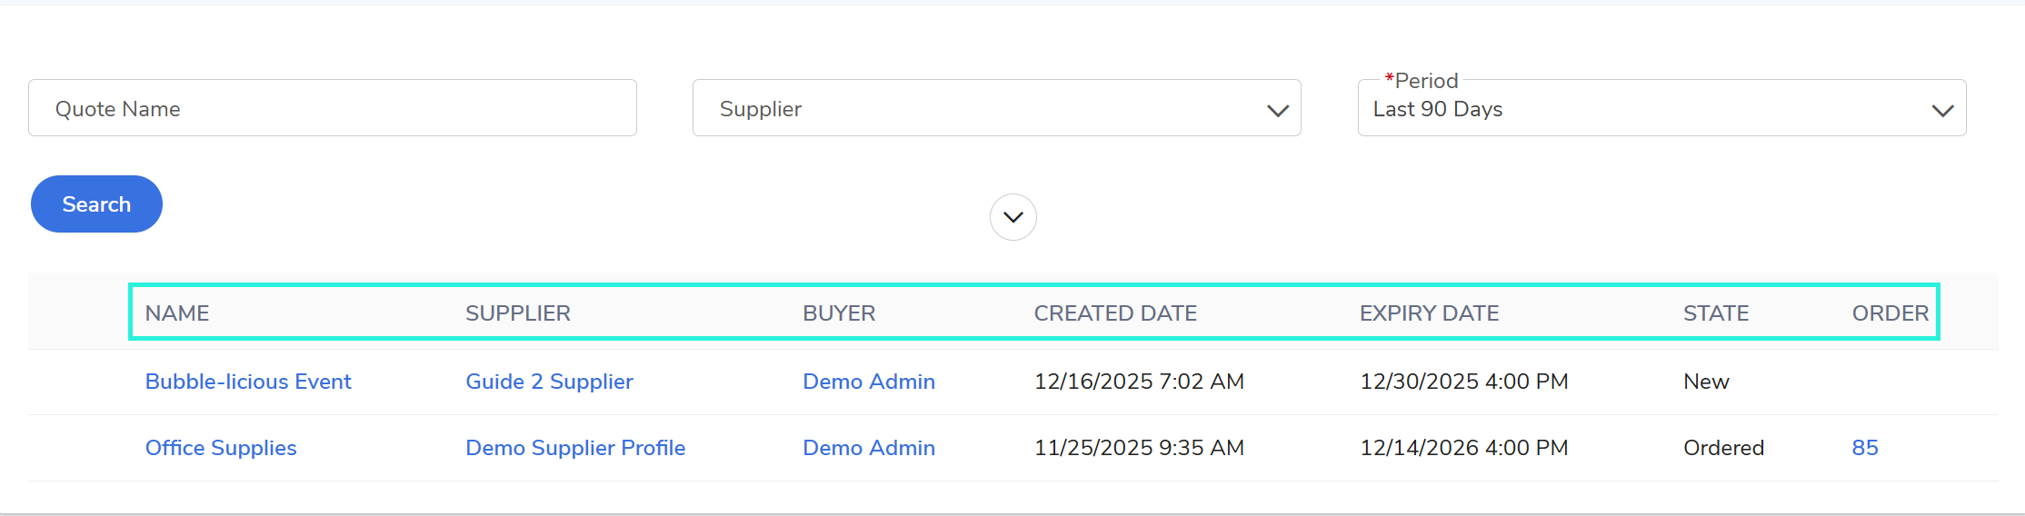Sort by the SUPPLIER column header
This screenshot has width=2025, height=516.
(x=518, y=313)
